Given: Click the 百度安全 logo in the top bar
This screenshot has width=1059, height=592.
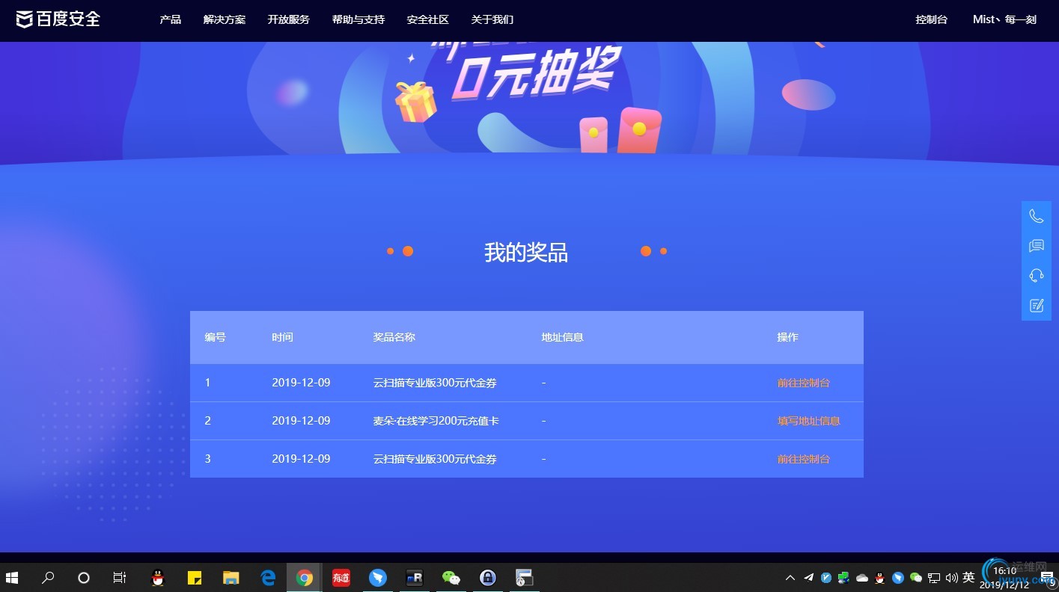Looking at the screenshot, I should [x=58, y=19].
